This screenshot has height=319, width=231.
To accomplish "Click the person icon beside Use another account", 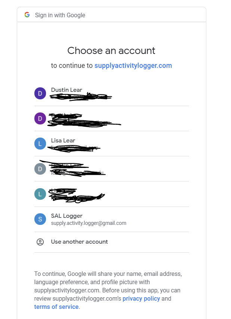I will 40,242.
